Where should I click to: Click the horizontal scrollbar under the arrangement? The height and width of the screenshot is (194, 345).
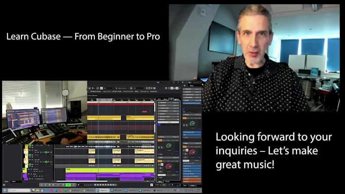tap(82, 181)
